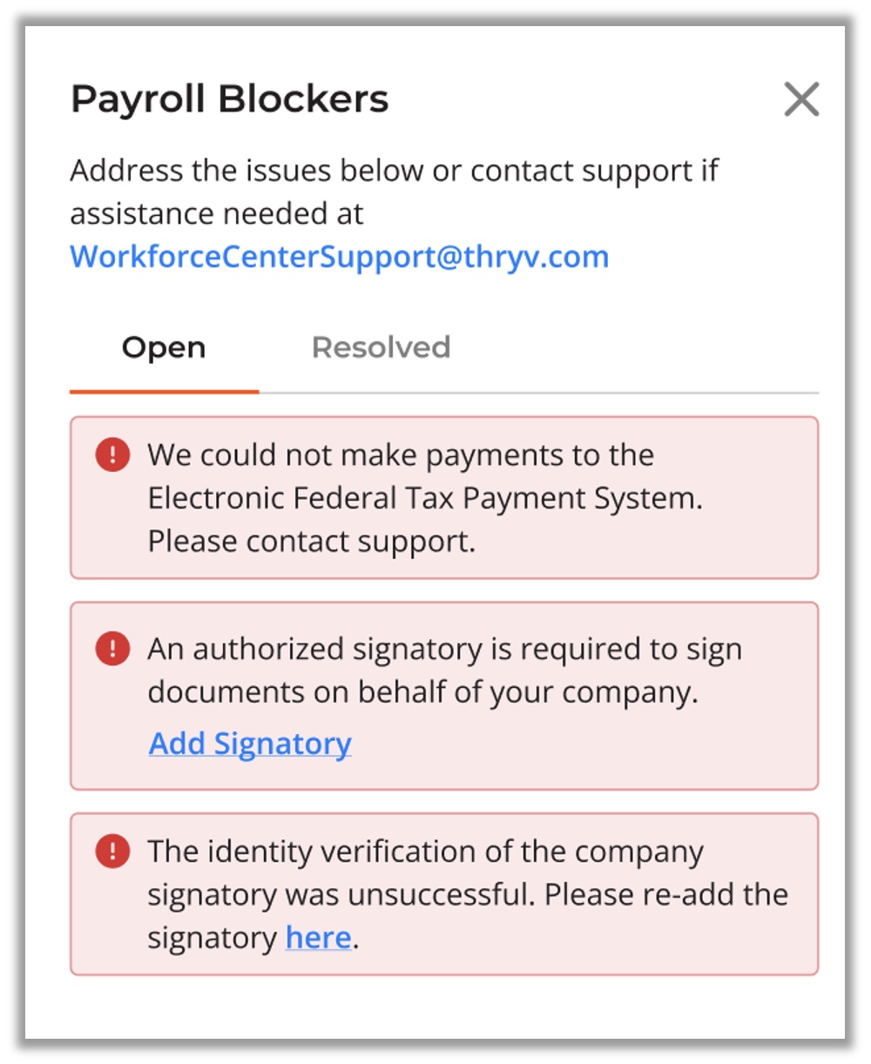
Task: Click the error icon beside the Federal Tax payment alert
Action: click(112, 455)
